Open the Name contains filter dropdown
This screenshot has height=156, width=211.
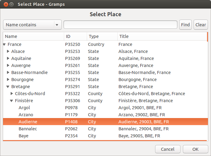point(32,25)
